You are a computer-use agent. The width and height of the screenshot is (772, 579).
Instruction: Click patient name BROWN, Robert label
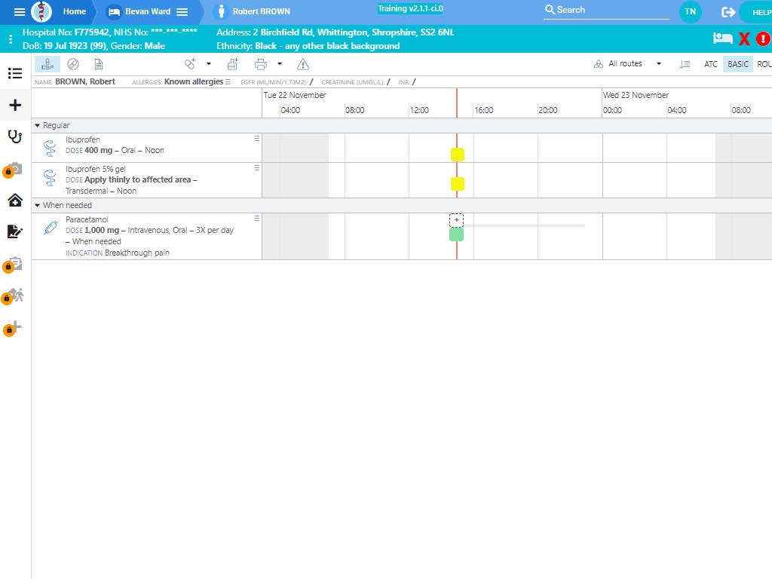[x=84, y=81]
